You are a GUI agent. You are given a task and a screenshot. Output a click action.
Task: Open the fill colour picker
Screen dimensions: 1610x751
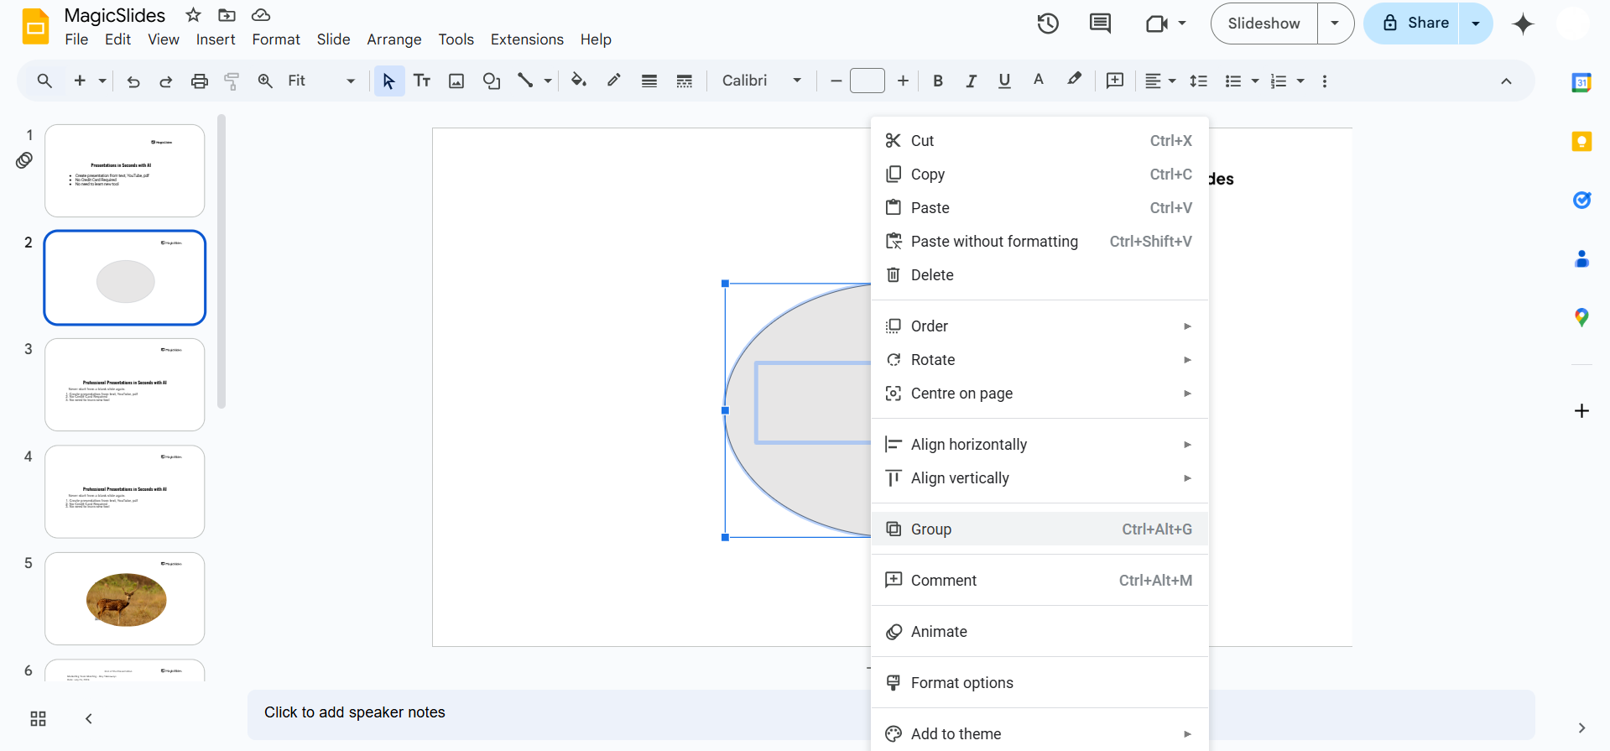[578, 81]
